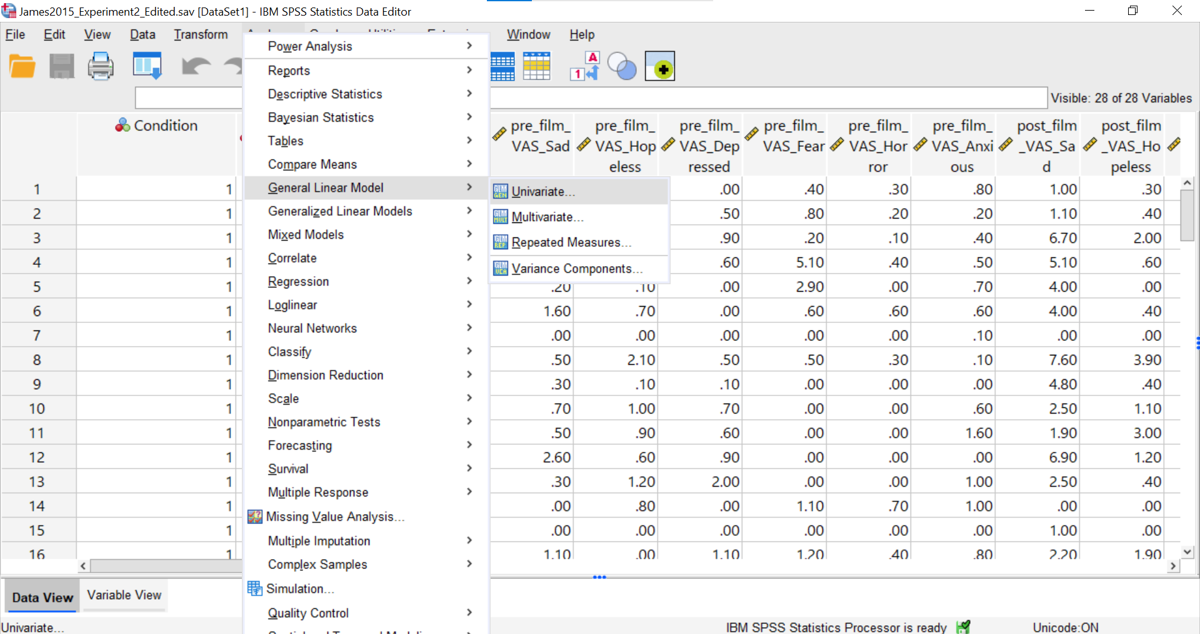
Task: Expand the Mixed Models submenu
Action: [366, 234]
